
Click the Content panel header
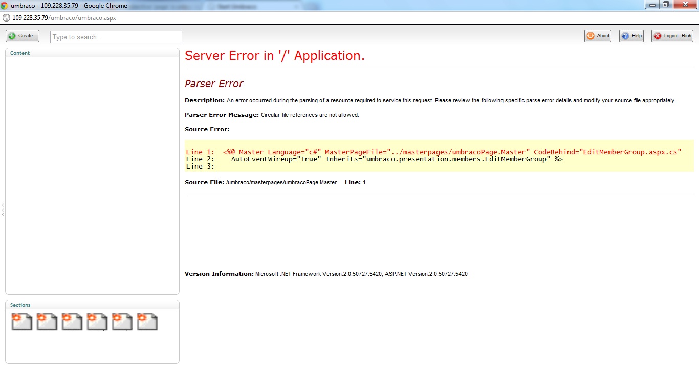pos(92,53)
